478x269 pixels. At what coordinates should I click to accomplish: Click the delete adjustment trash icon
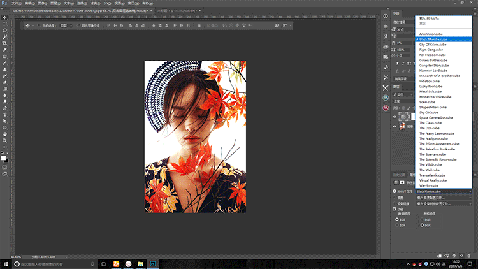click(469, 256)
